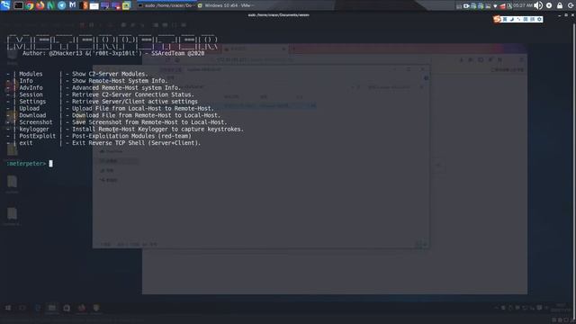The image size is (576, 324).
Task: Click the Modules command in the terminal
Action: click(x=31, y=74)
